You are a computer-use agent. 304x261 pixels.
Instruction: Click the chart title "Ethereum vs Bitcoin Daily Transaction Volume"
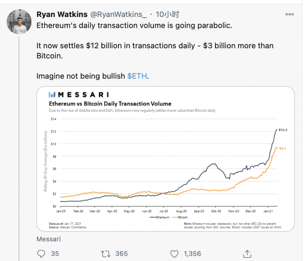point(110,104)
